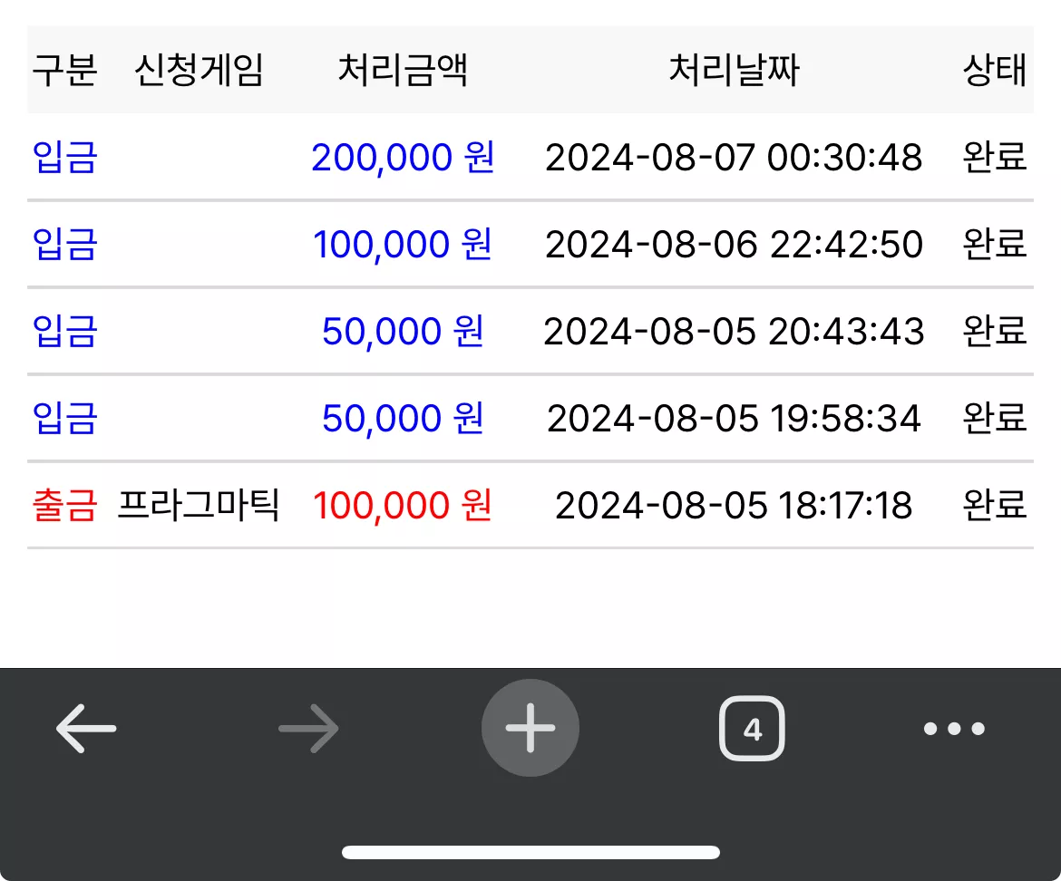Select the 2024-08-05 19:58:34 deposit row

click(530, 418)
